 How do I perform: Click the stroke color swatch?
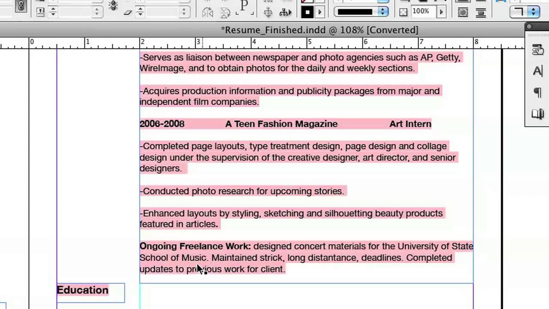coord(307,12)
